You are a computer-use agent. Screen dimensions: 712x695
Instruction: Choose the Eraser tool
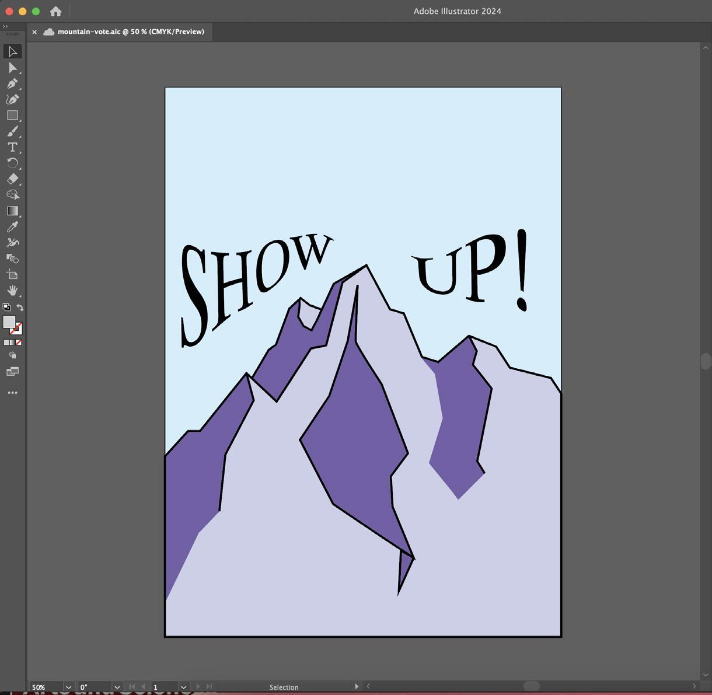(x=12, y=179)
